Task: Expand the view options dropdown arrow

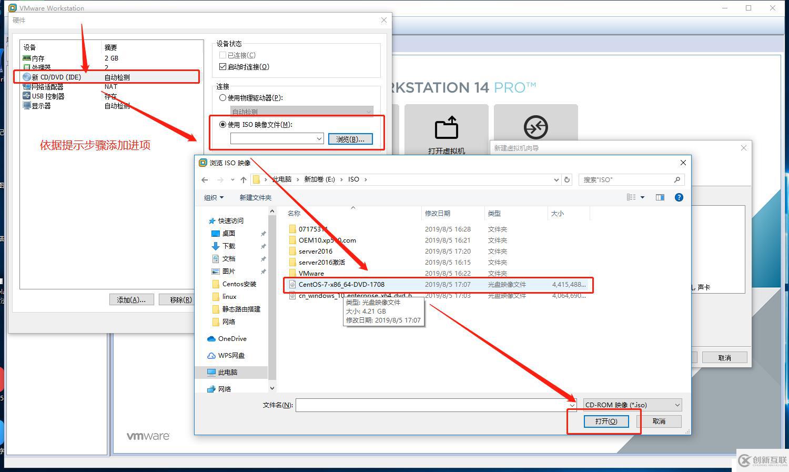Action: coord(642,197)
